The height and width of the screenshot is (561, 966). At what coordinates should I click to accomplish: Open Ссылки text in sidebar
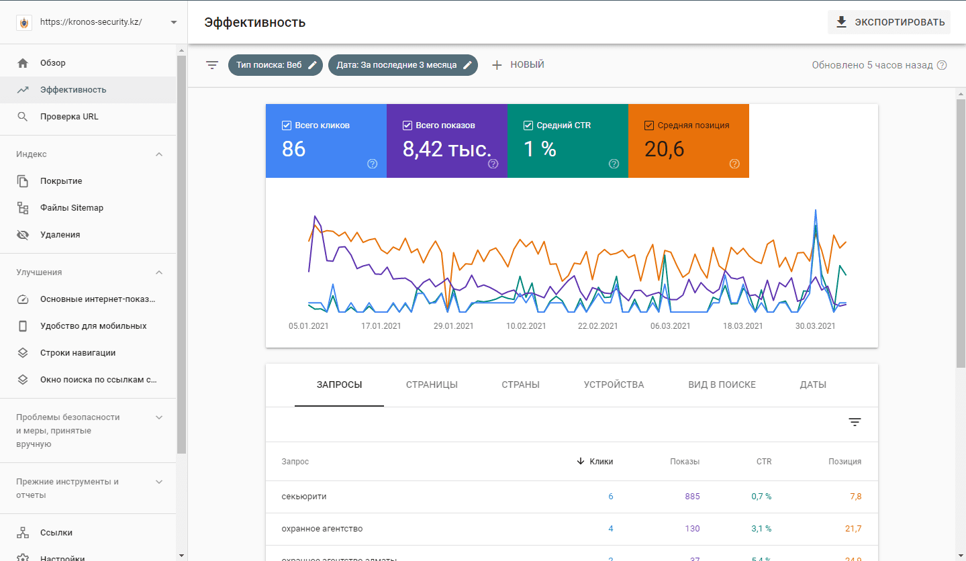pyautogui.click(x=56, y=533)
